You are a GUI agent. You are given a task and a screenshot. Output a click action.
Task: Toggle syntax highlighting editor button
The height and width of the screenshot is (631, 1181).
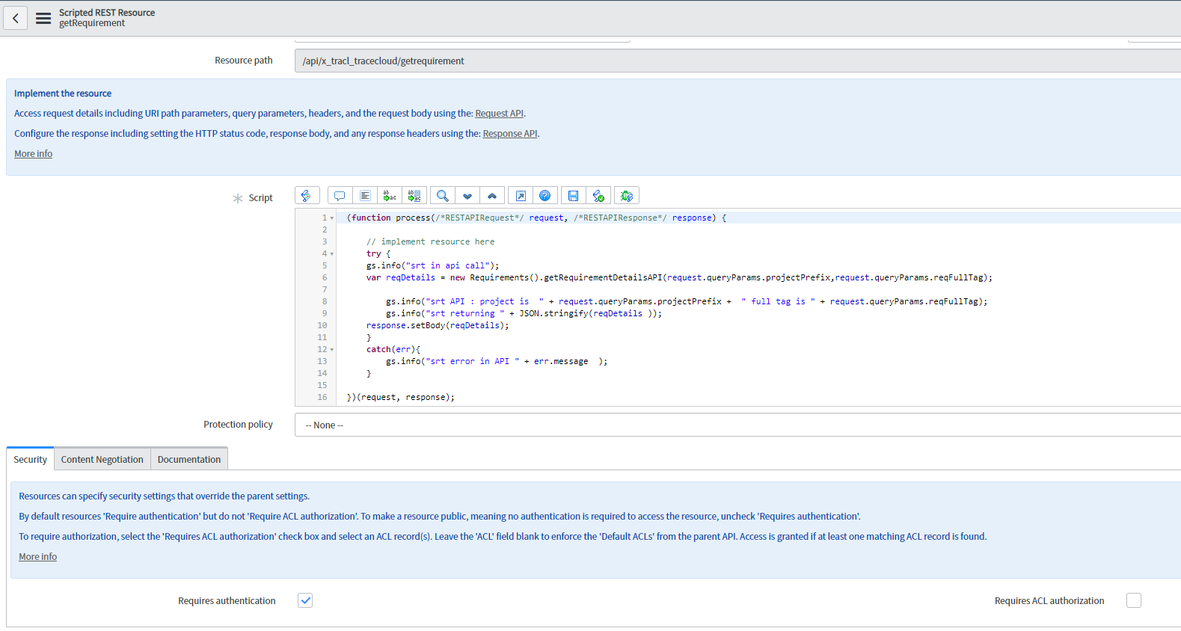[307, 196]
